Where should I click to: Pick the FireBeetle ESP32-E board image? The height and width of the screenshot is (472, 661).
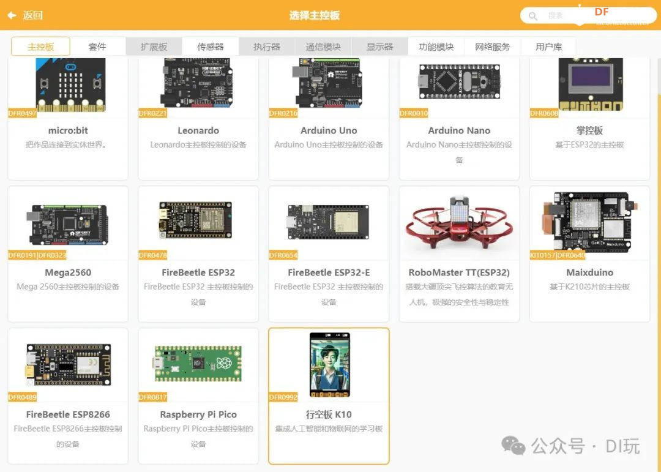(328, 222)
